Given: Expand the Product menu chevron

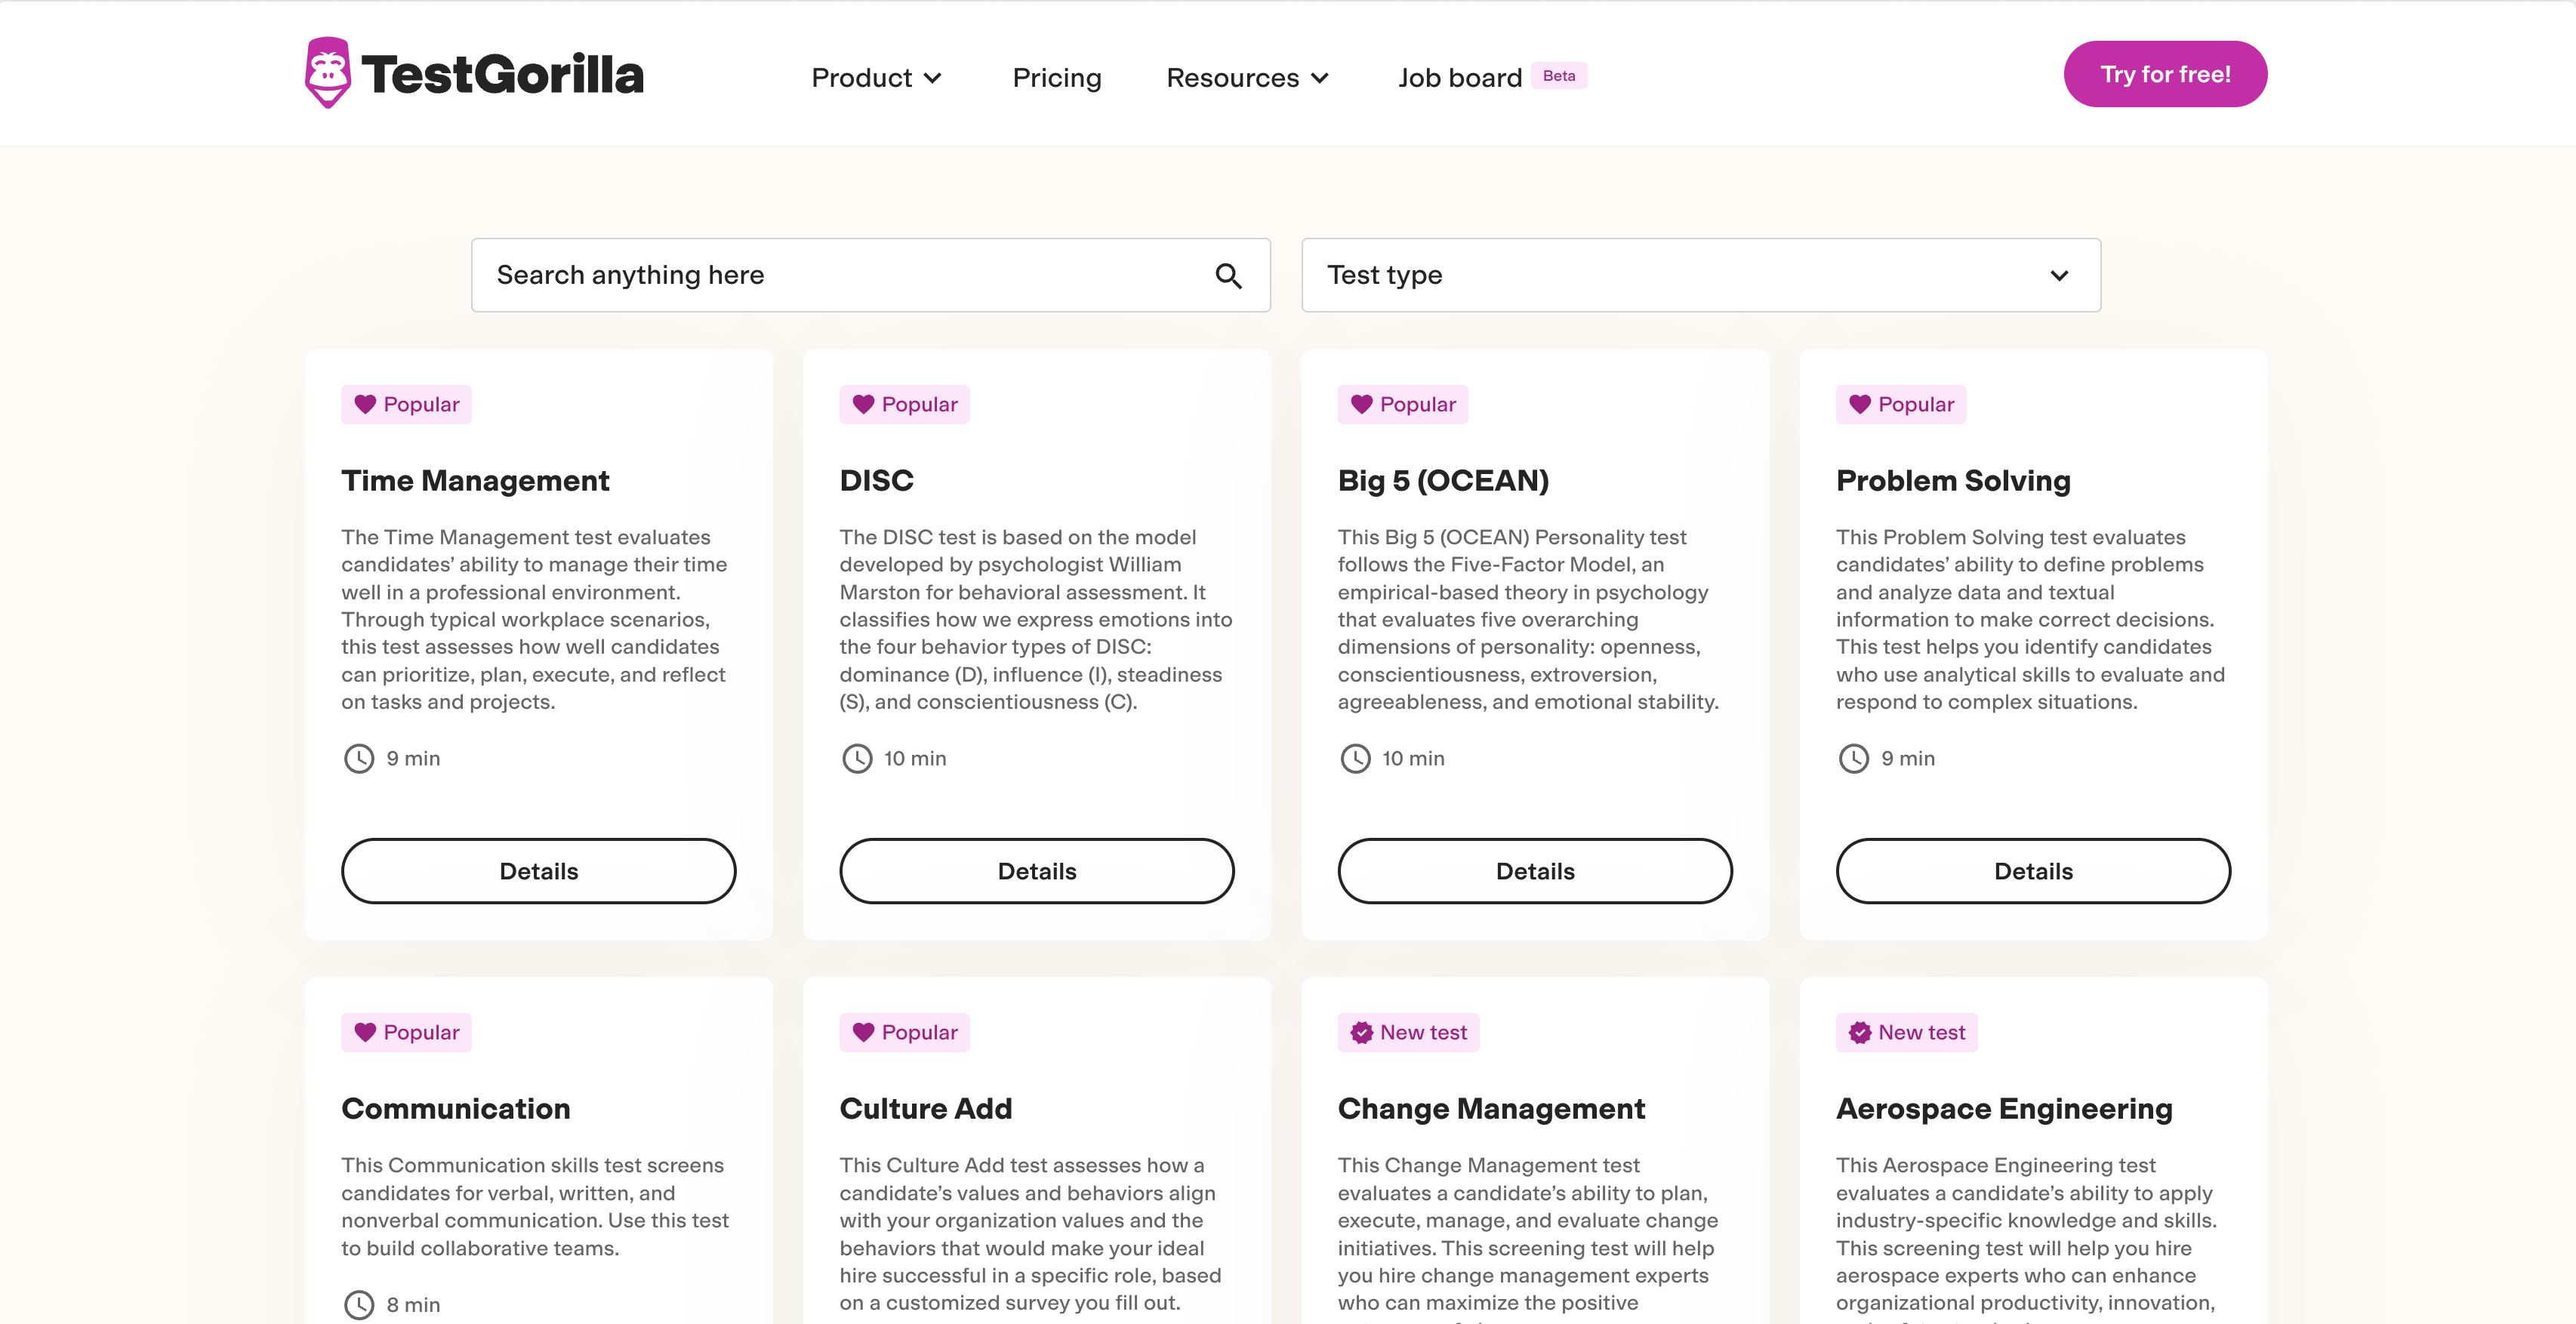Looking at the screenshot, I should tap(932, 78).
